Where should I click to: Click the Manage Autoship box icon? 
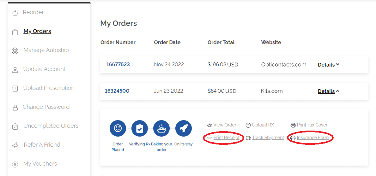pyautogui.click(x=15, y=51)
